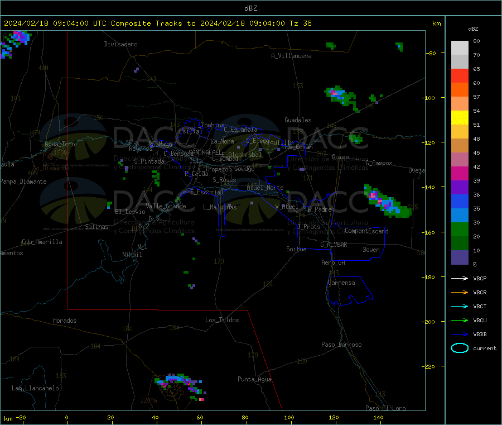Viewport: 502px width, 425px height.
Task: Click the 'Atuel_Norte' map label
Action: tap(265, 188)
